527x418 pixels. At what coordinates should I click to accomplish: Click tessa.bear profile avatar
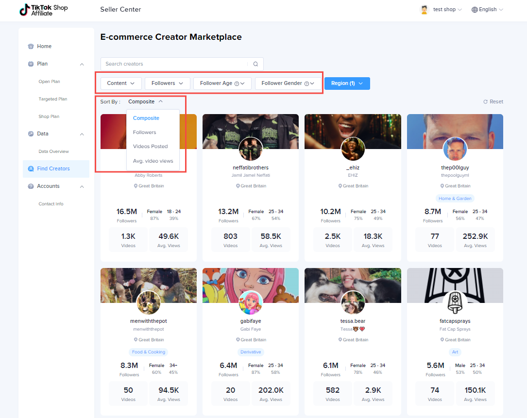point(353,303)
